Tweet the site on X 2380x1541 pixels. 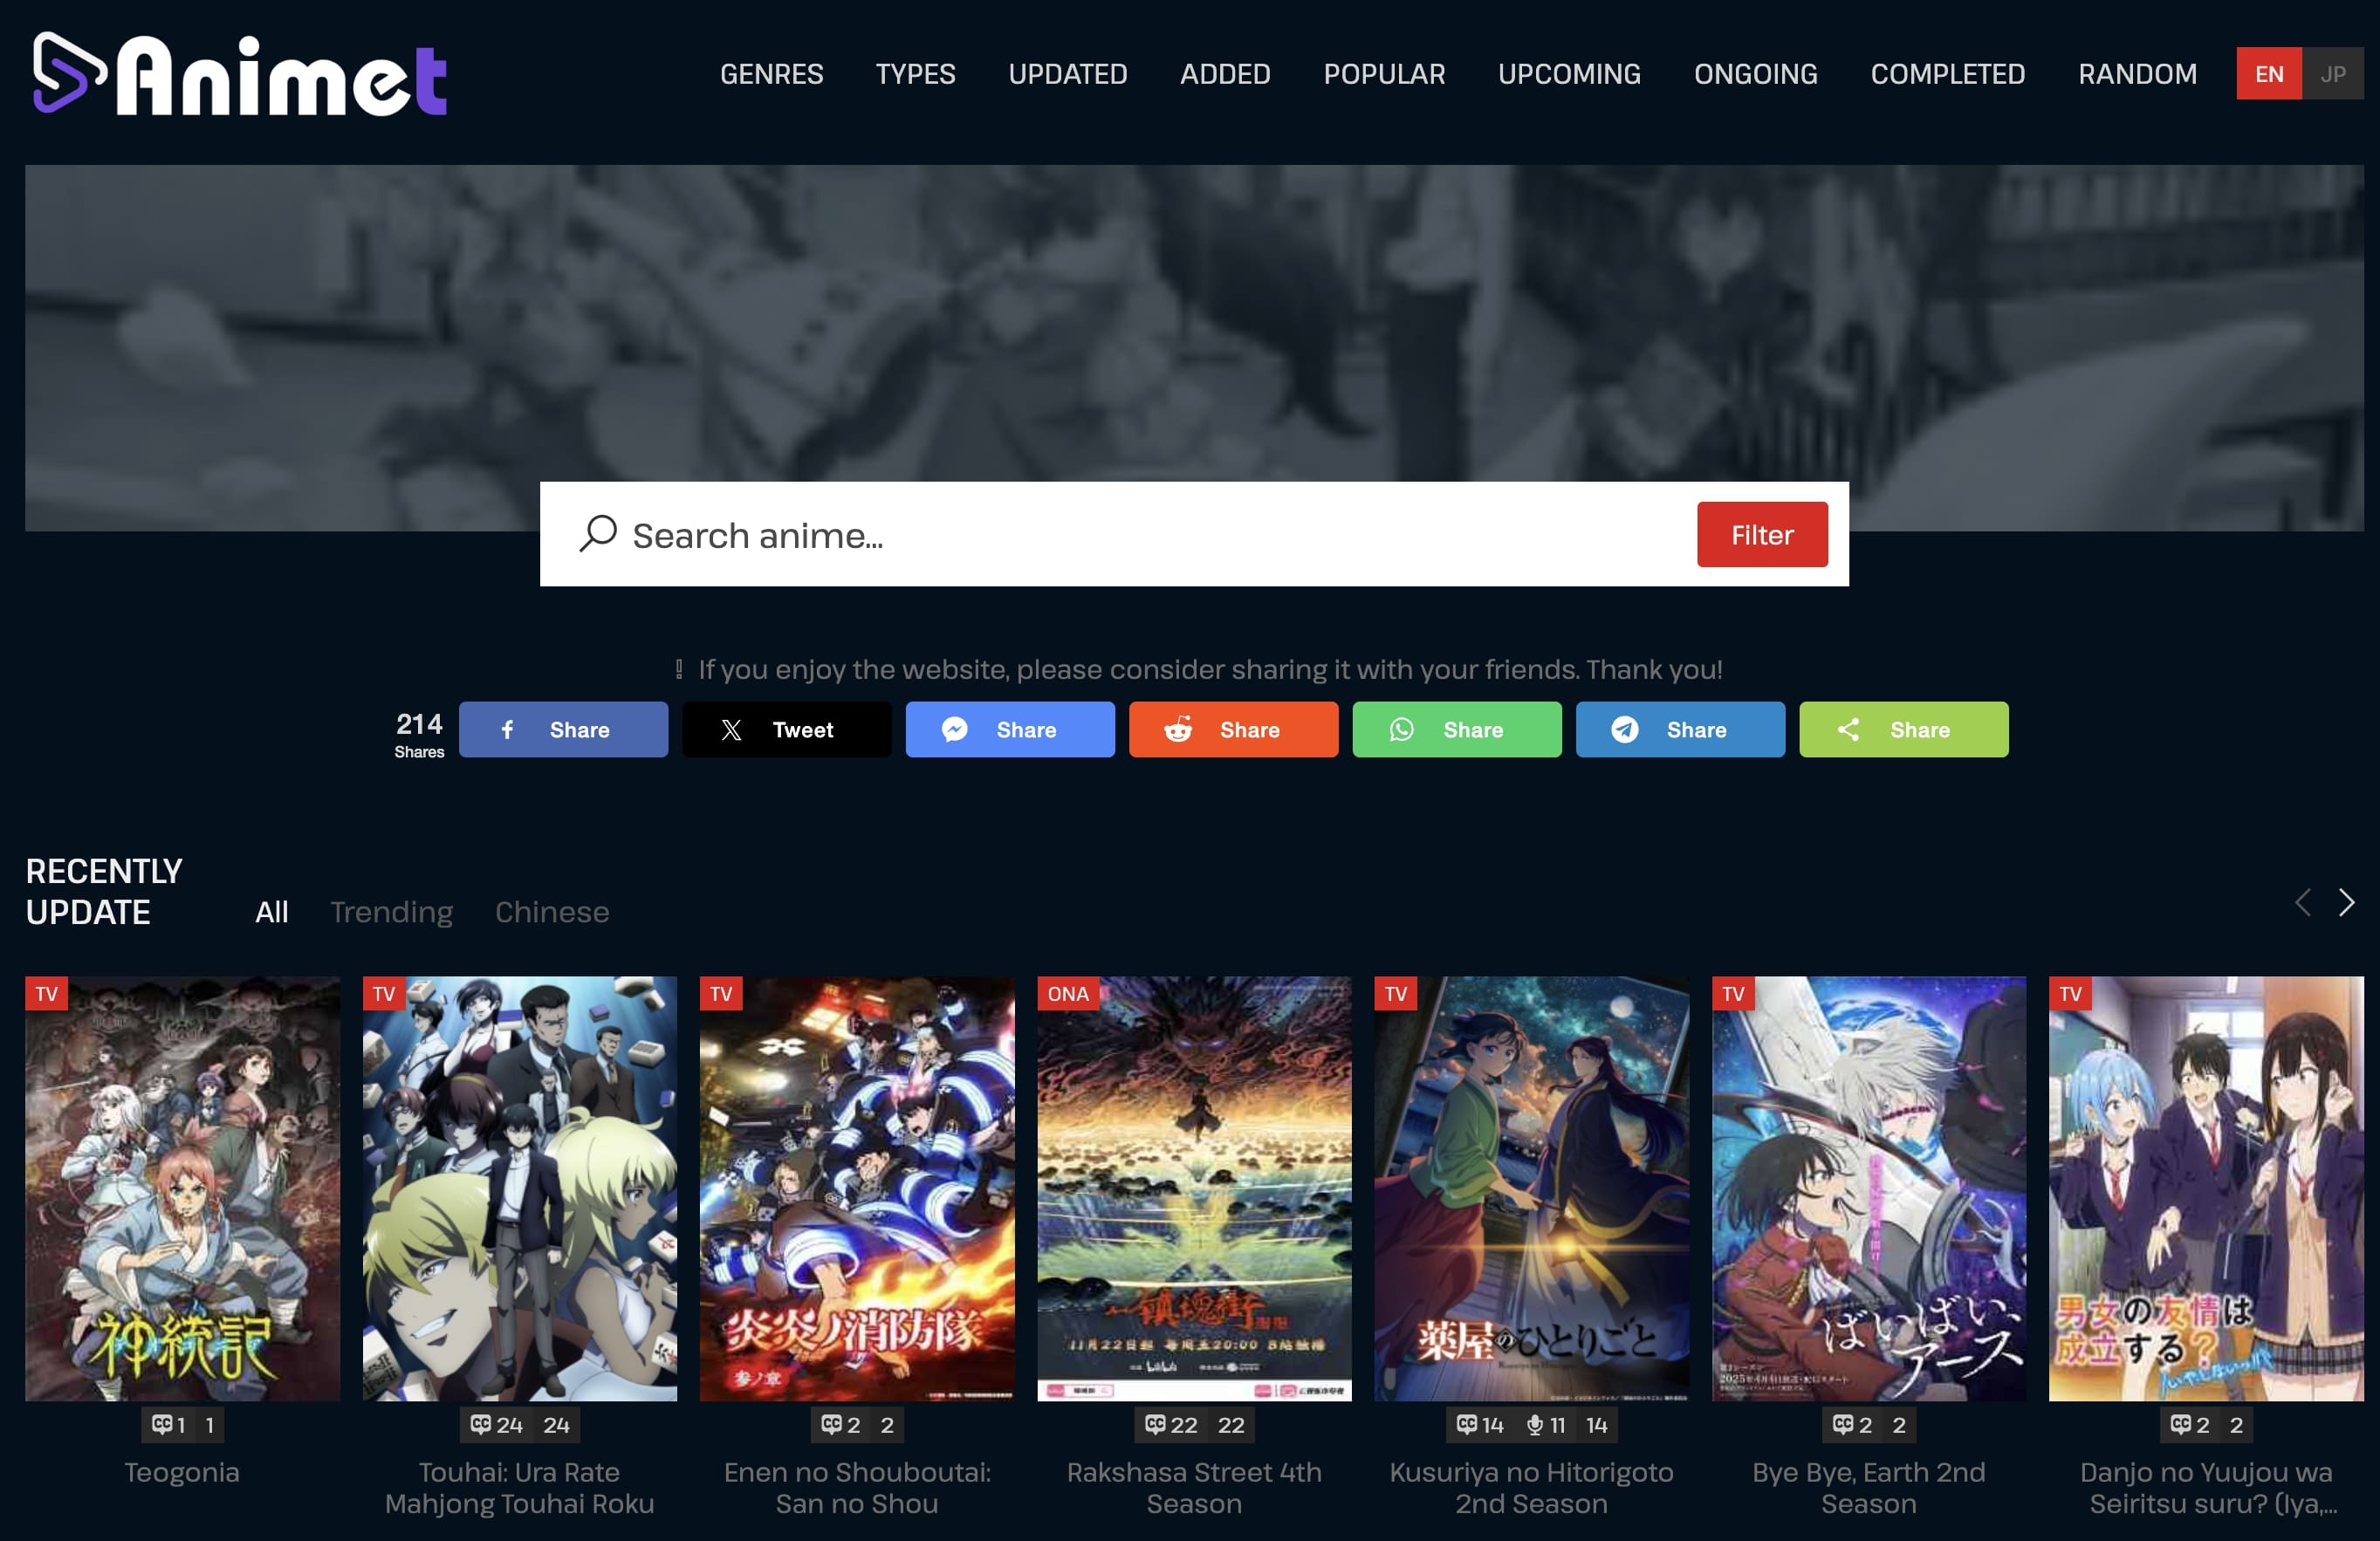[x=786, y=729]
